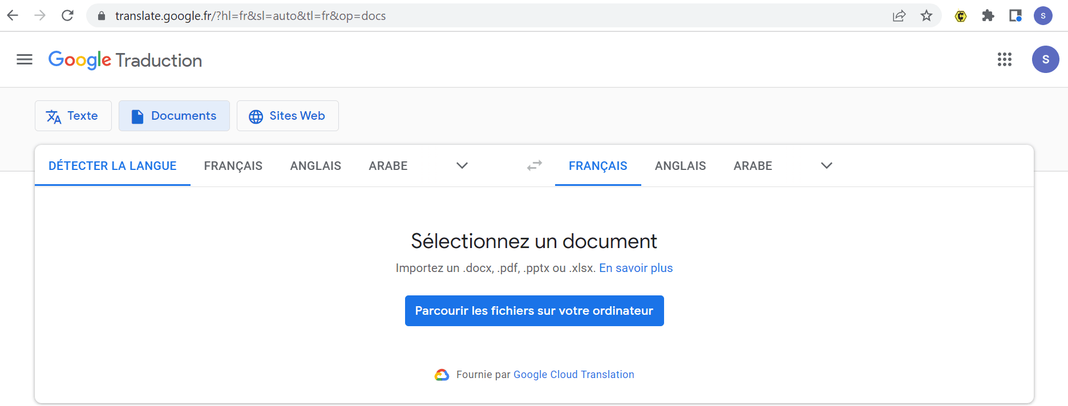This screenshot has width=1068, height=406.
Task: Reload the page
Action: (67, 15)
